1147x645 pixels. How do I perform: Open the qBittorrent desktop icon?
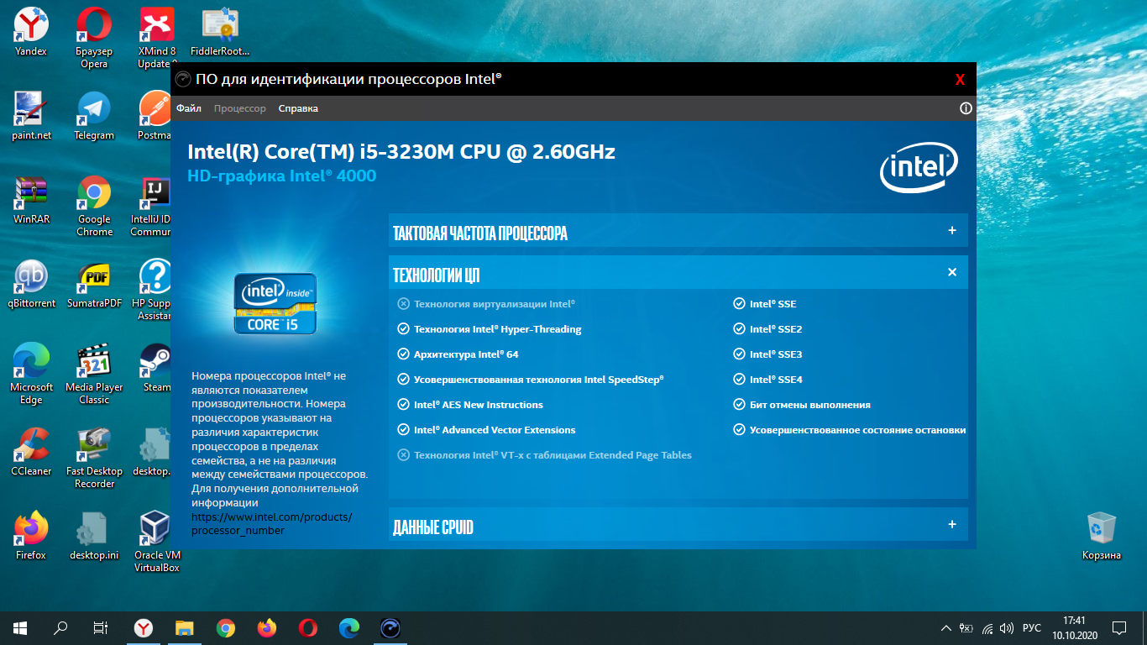click(31, 284)
